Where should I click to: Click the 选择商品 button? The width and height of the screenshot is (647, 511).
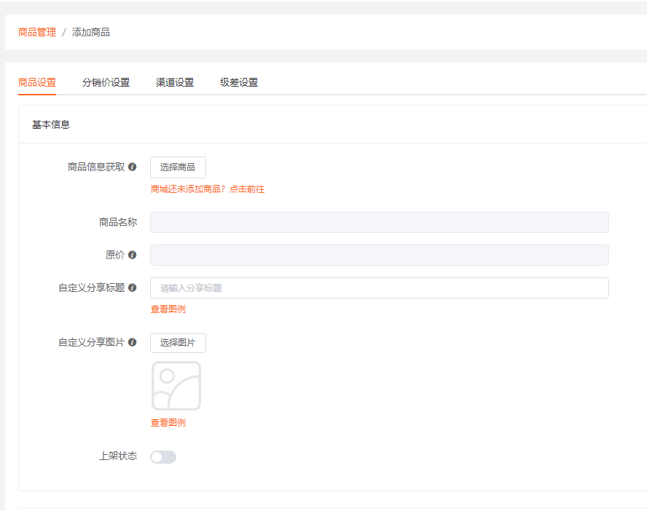[178, 167]
